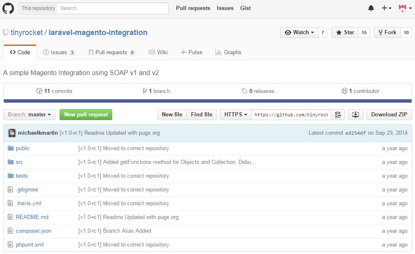Open the Graphs tab
The width and height of the screenshot is (415, 254).
(x=228, y=53)
